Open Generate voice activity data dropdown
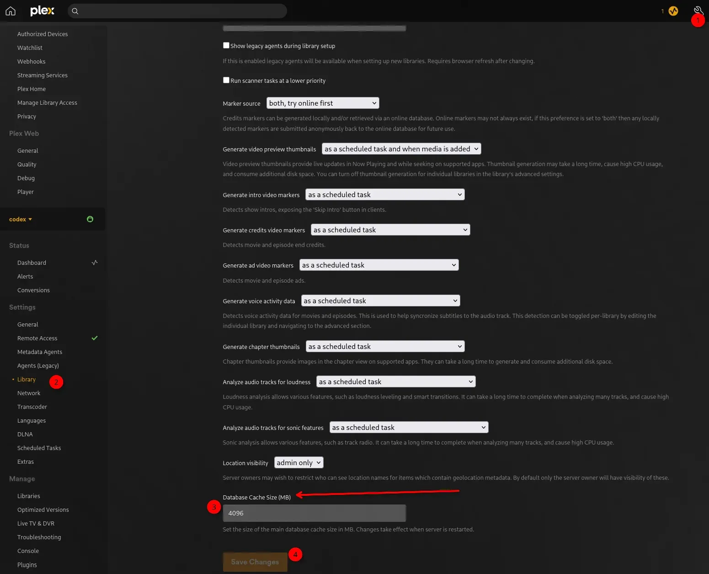709x574 pixels. 381,300
